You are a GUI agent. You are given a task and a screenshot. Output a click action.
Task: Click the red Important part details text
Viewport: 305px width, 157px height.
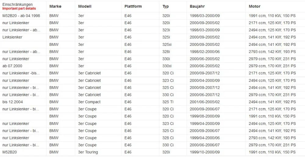(19, 9)
